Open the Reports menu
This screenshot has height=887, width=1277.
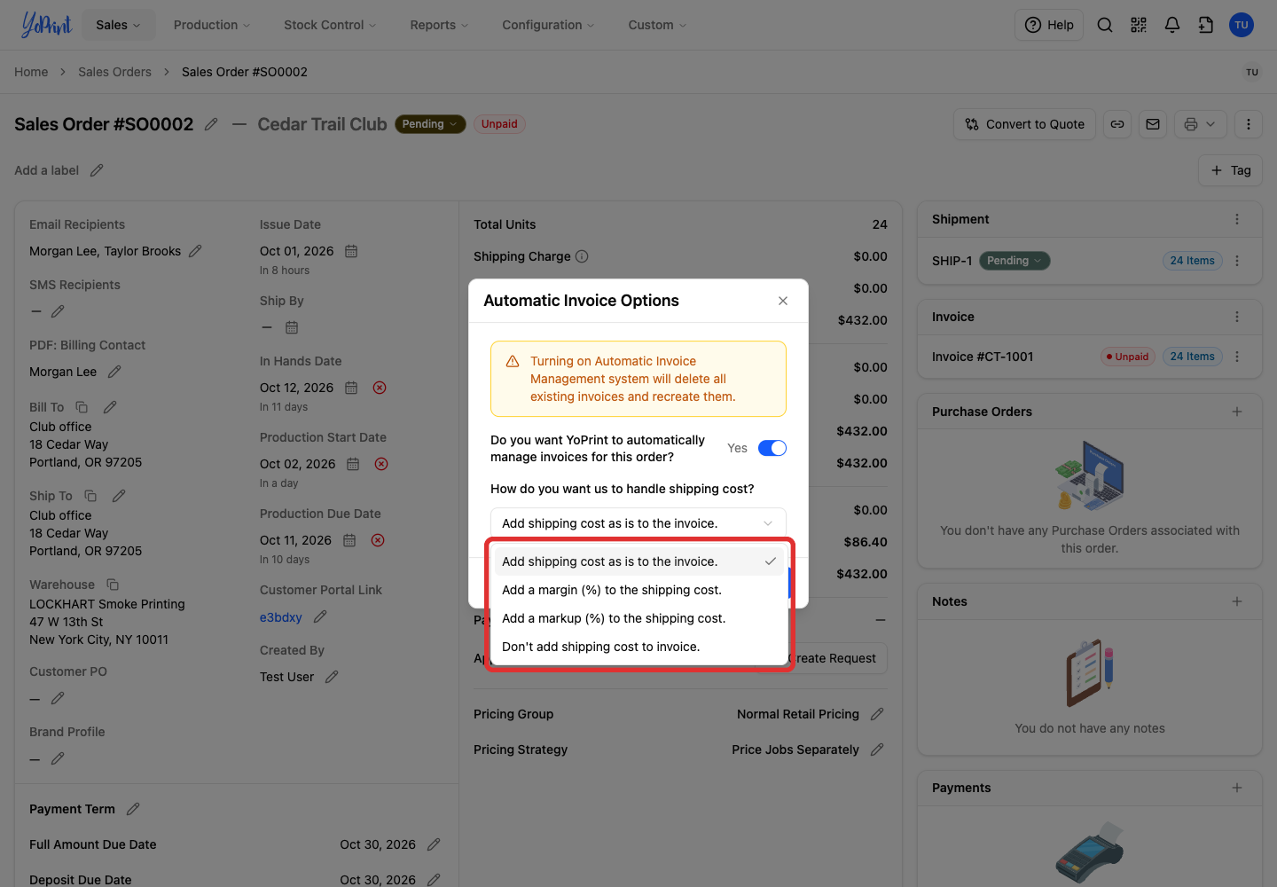click(439, 25)
